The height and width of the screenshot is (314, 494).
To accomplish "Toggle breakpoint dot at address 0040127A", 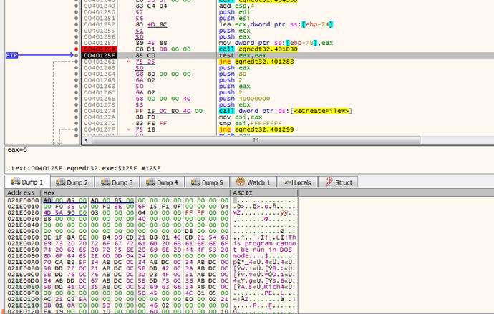I will 76,117.
